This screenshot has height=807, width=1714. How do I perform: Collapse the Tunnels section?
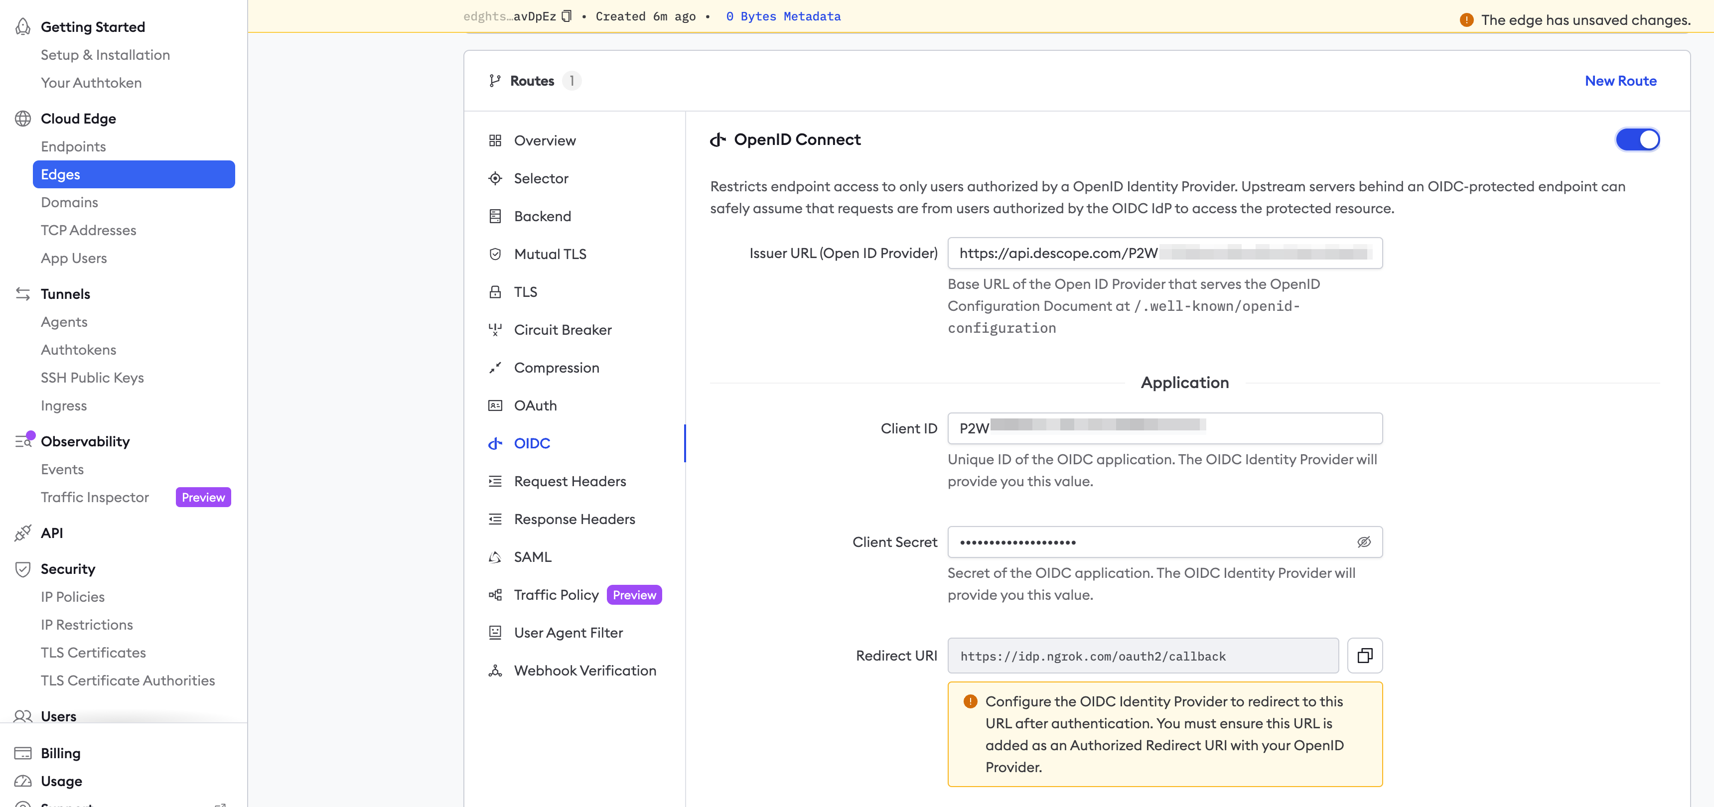[x=65, y=293]
